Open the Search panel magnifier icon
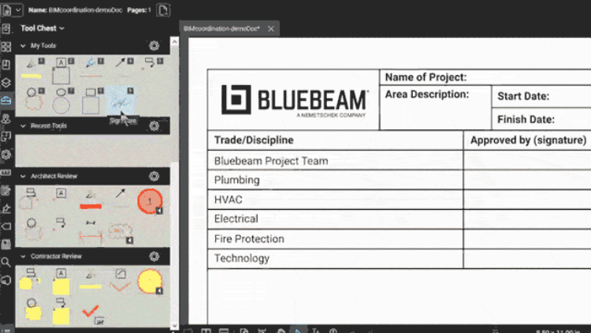 (6, 262)
